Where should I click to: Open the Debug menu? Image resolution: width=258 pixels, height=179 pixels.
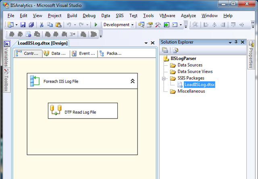click(x=89, y=16)
